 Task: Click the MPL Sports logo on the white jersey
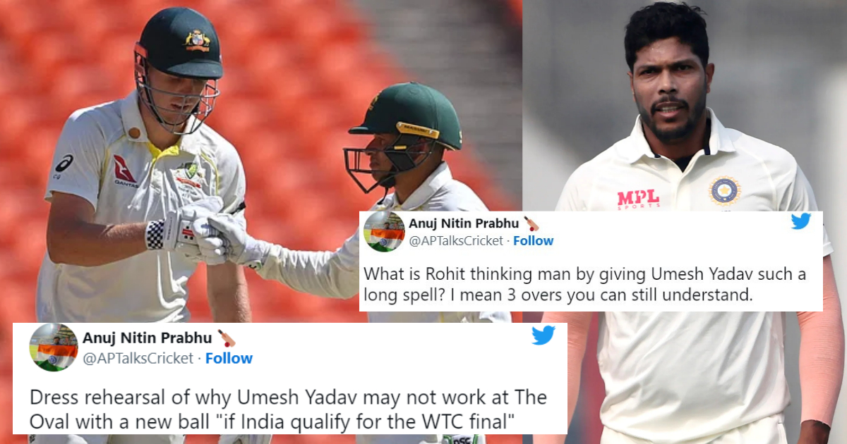coord(638,199)
